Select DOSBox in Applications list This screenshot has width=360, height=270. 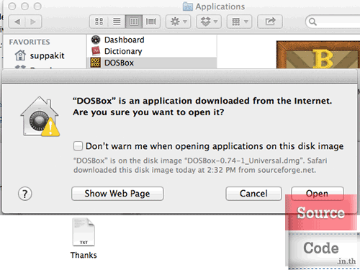pos(152,63)
